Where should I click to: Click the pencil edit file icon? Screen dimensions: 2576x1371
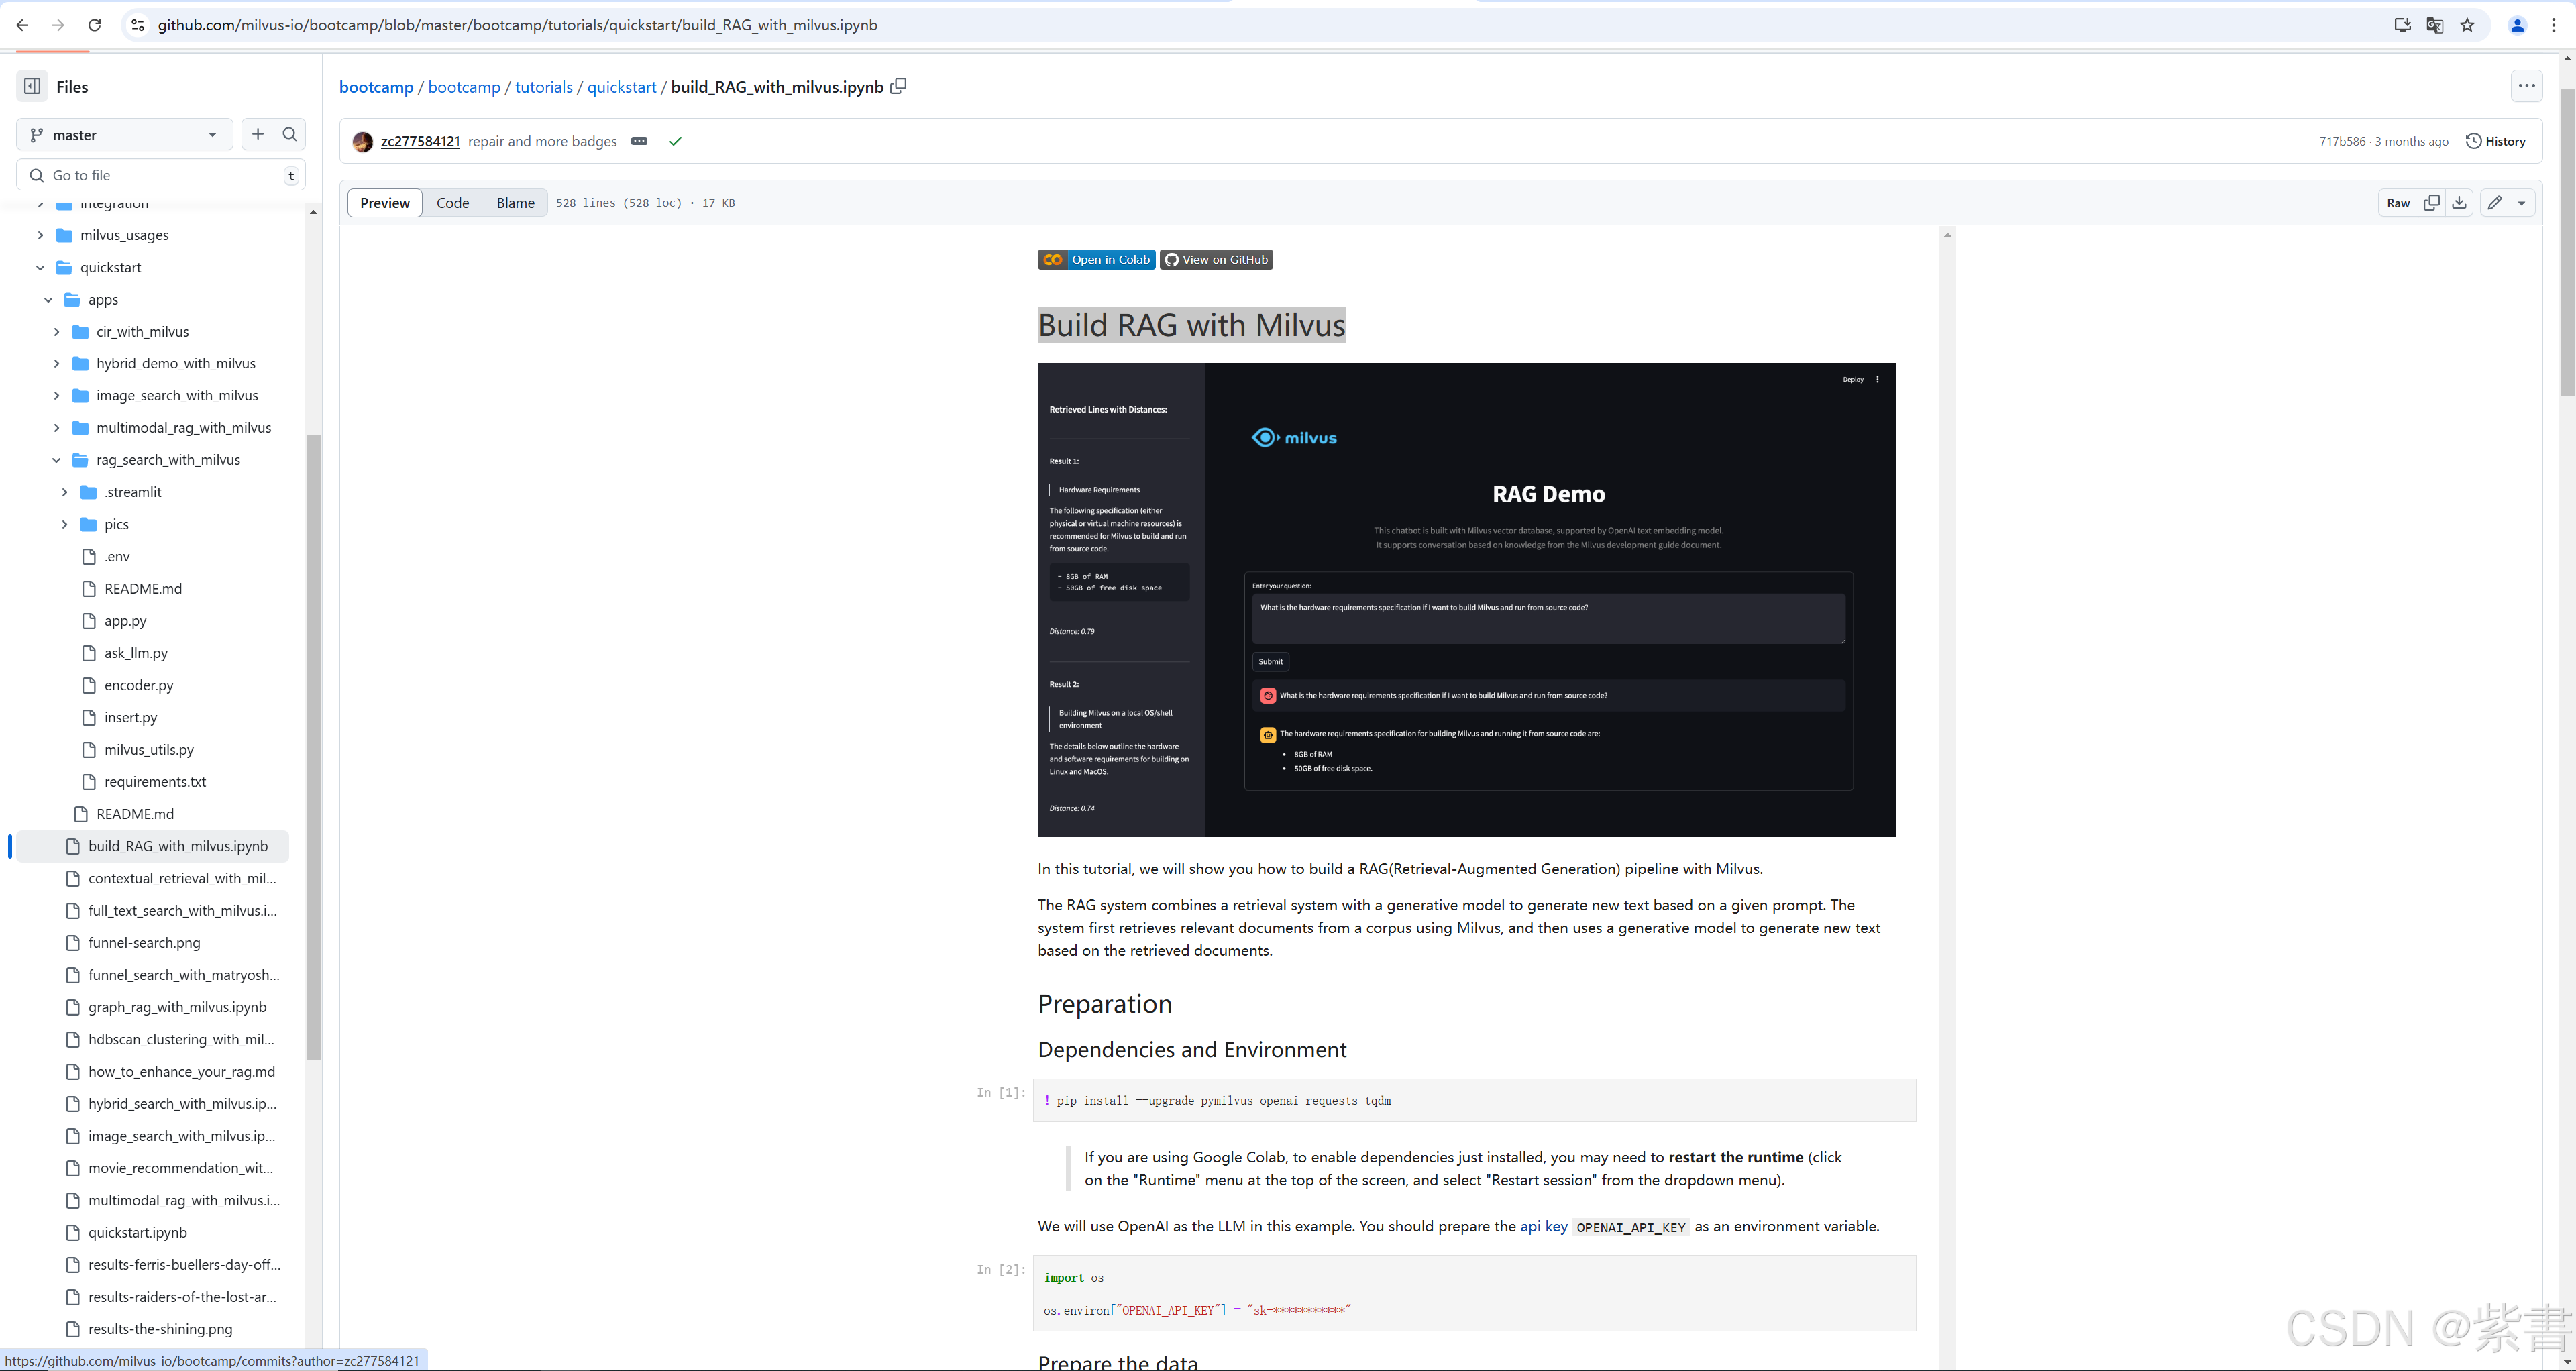click(x=2495, y=203)
